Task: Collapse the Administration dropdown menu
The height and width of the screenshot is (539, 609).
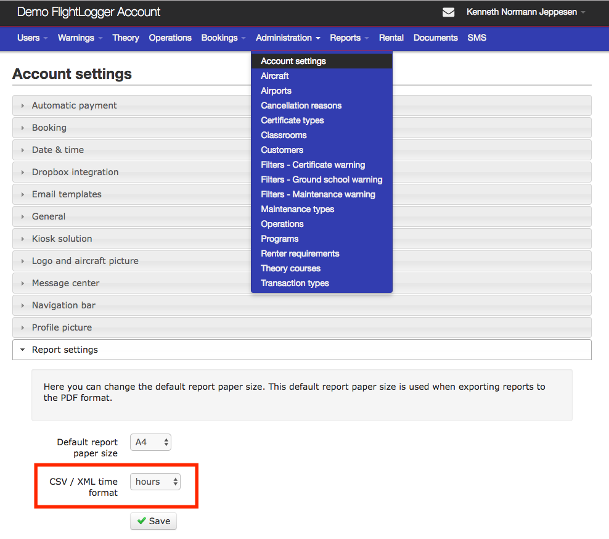Action: coord(288,38)
